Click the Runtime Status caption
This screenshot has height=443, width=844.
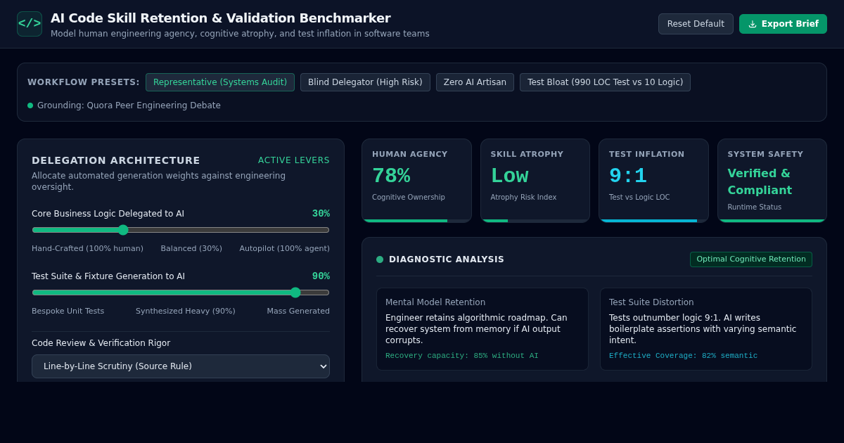click(x=755, y=207)
